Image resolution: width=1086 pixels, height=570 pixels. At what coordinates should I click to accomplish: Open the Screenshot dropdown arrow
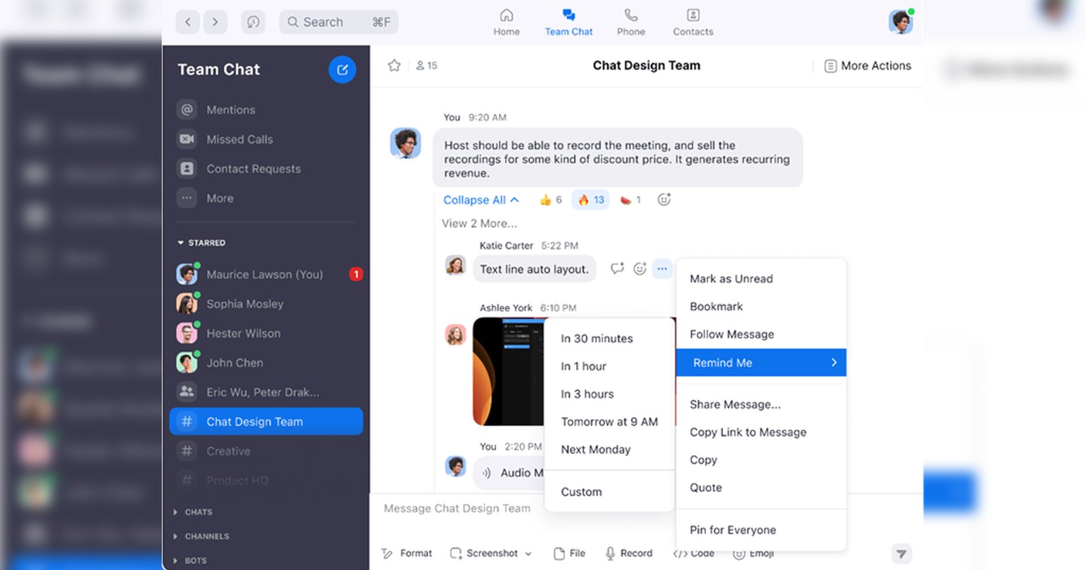coord(528,554)
